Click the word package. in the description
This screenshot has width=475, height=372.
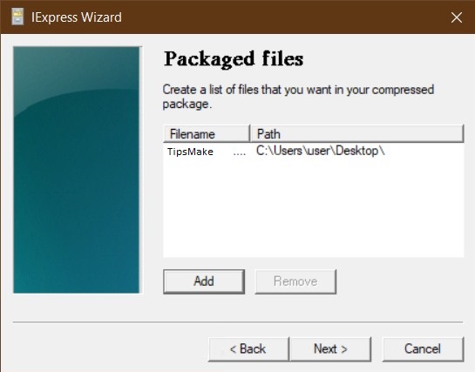(x=187, y=105)
